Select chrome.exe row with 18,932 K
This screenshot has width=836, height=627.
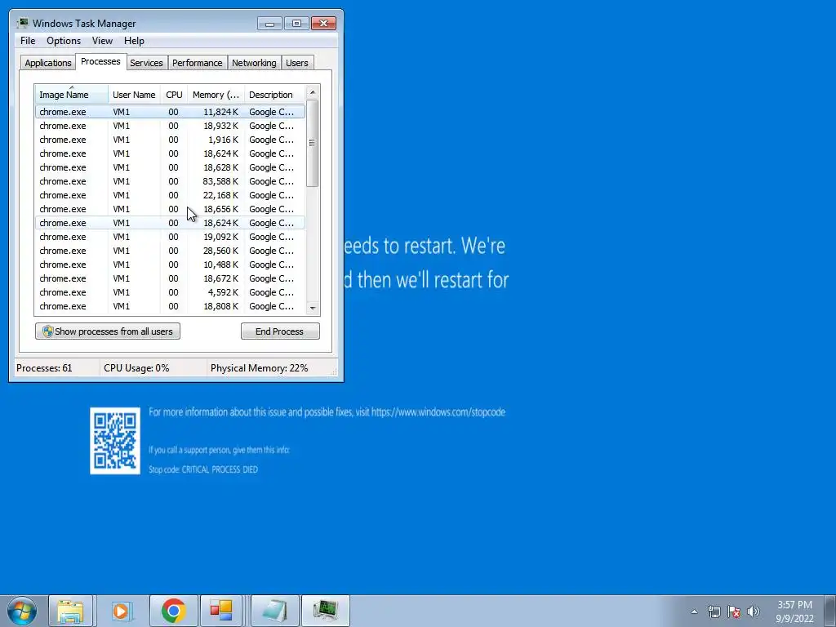[x=170, y=126]
